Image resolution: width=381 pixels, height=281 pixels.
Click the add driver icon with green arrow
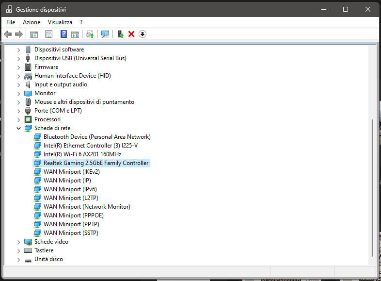click(121, 34)
